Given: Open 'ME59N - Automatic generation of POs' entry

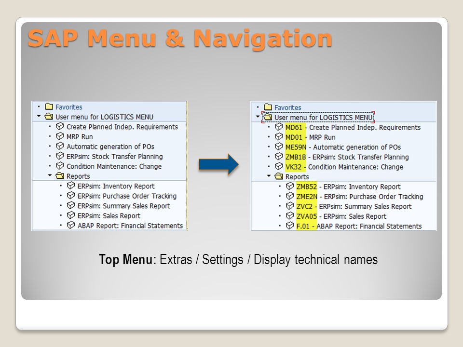Looking at the screenshot, I should 343,147.
